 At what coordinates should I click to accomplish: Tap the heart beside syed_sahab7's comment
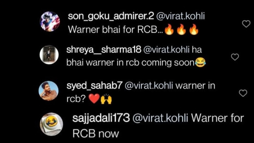(243, 93)
